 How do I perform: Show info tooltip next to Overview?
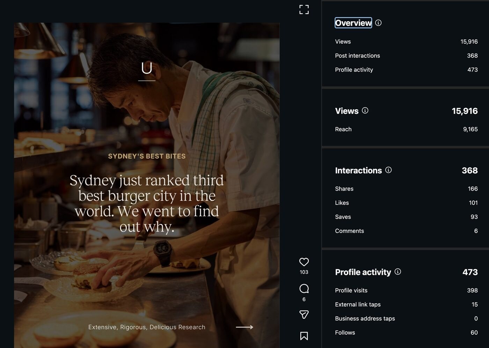click(378, 23)
